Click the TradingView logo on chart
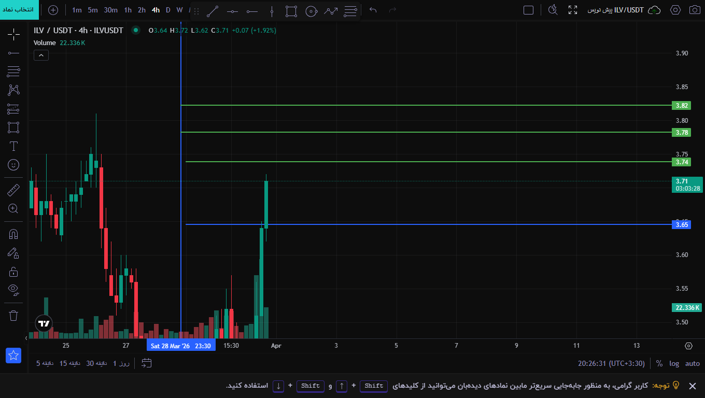Image resolution: width=705 pixels, height=398 pixels. [44, 323]
